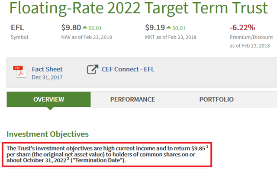Click the investment objectives paragraph text
This screenshot has width=277, height=172.
point(107,154)
